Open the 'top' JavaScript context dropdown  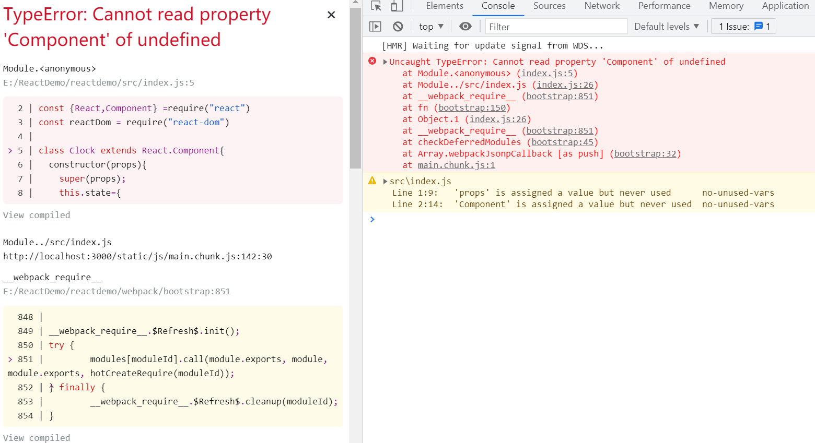[431, 27]
